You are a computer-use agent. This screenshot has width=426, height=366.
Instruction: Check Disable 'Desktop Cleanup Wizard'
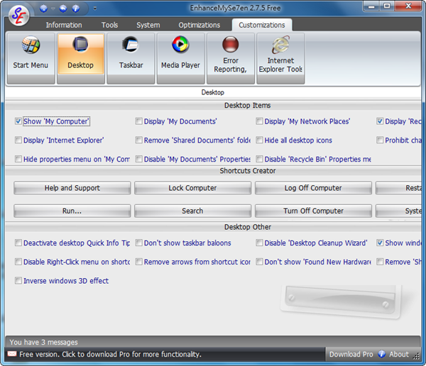point(259,243)
